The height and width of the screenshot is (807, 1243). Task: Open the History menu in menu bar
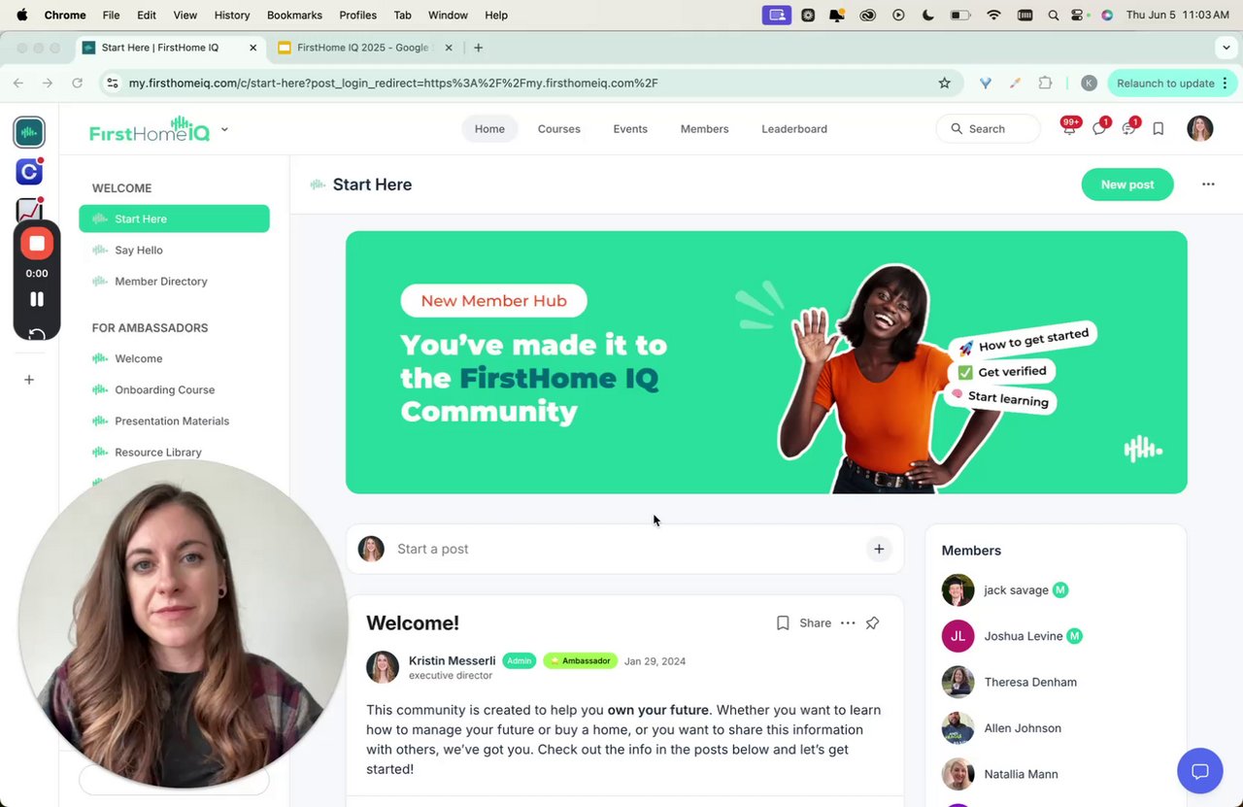231,15
